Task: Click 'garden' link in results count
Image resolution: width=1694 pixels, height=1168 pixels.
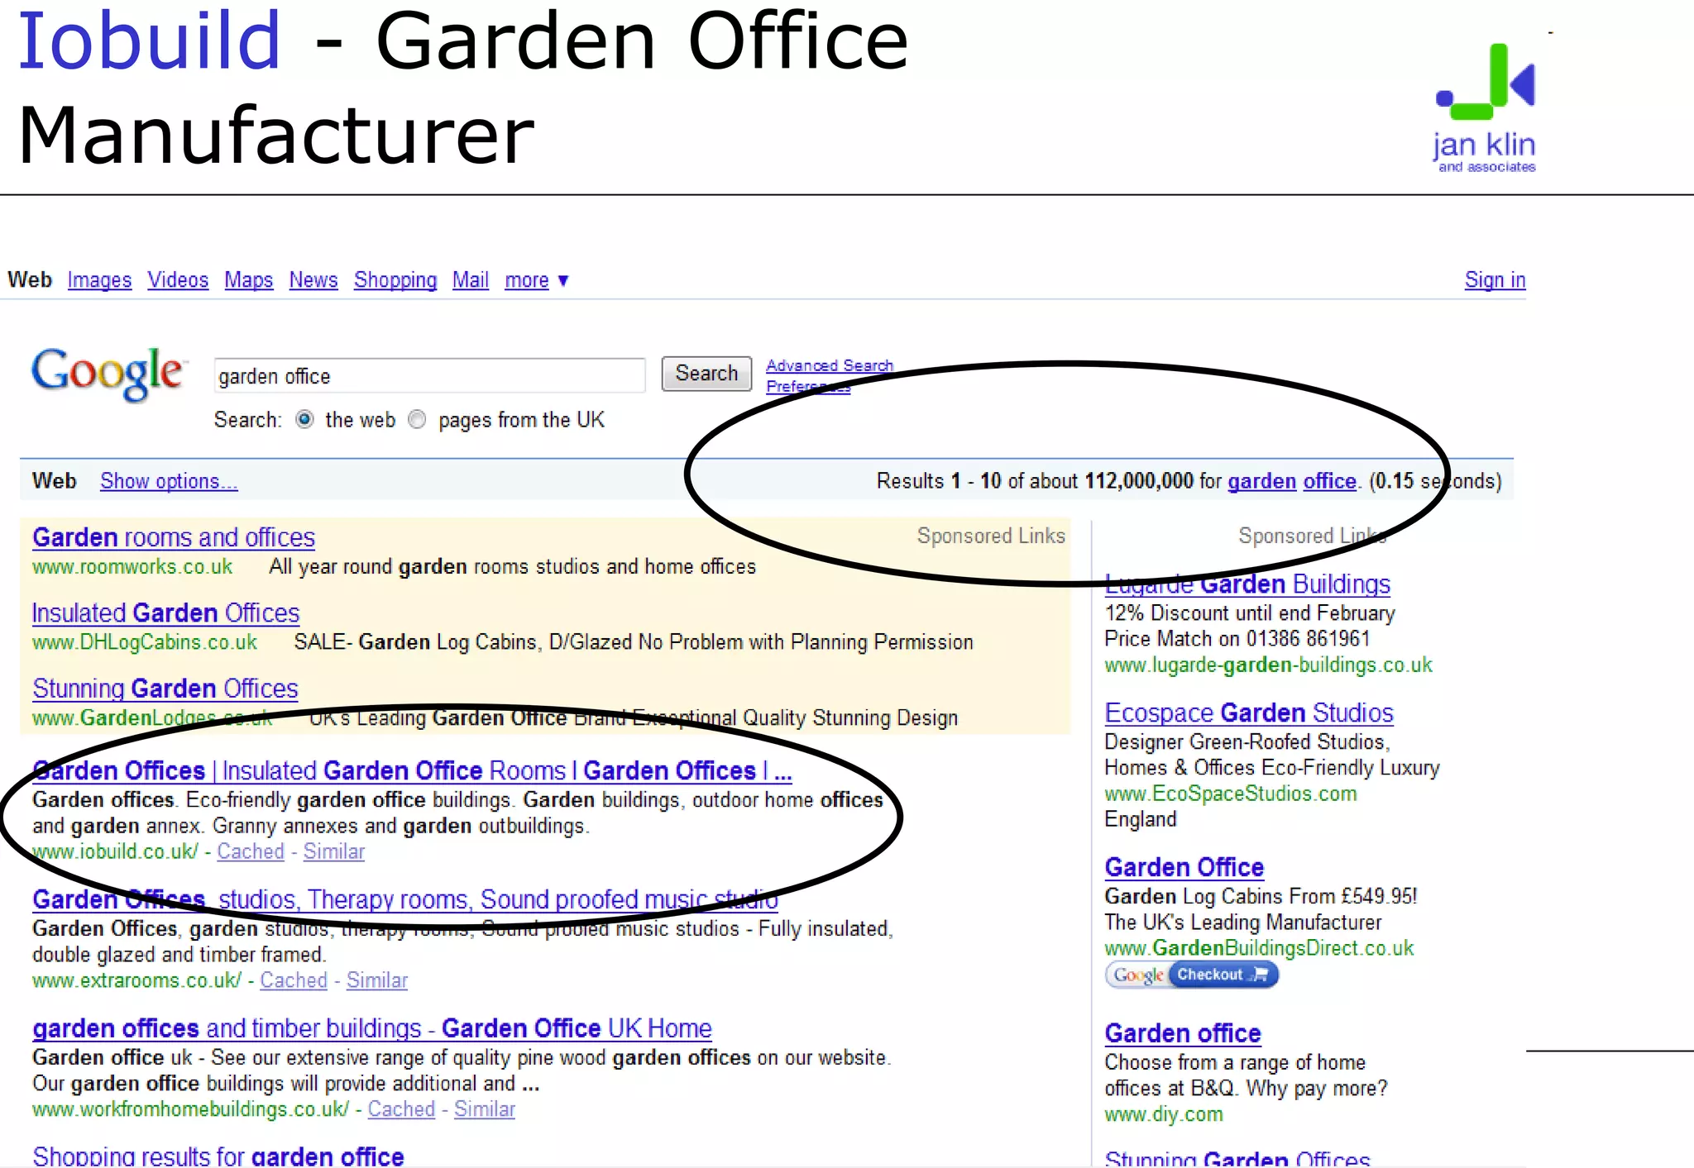Action: point(1261,481)
